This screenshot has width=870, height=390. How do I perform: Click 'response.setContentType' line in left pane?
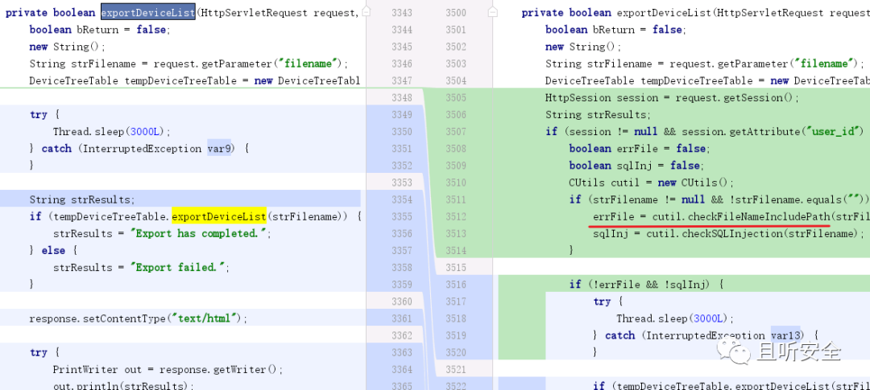tap(139, 318)
